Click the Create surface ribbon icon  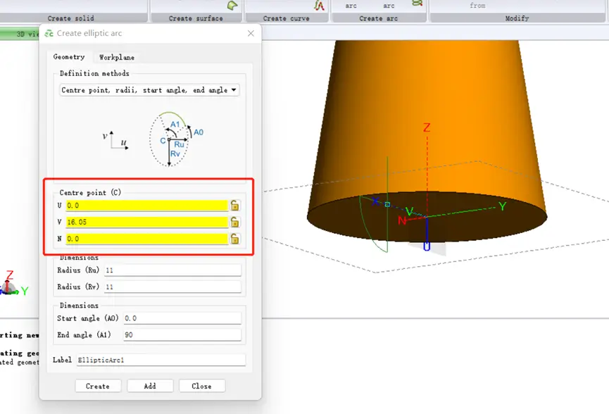[232, 6]
